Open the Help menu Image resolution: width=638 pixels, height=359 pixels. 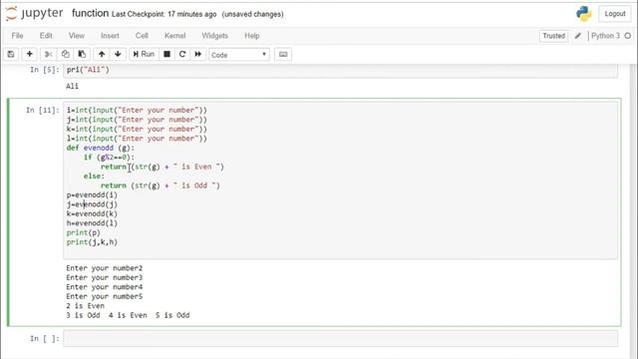coord(252,36)
